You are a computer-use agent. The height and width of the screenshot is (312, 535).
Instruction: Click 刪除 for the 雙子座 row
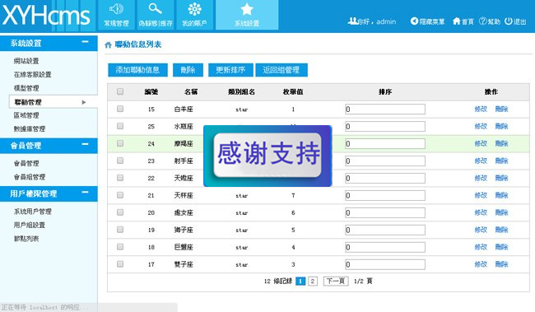[501, 264]
